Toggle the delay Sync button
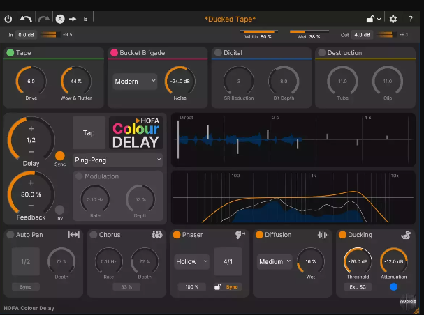 coord(59,155)
